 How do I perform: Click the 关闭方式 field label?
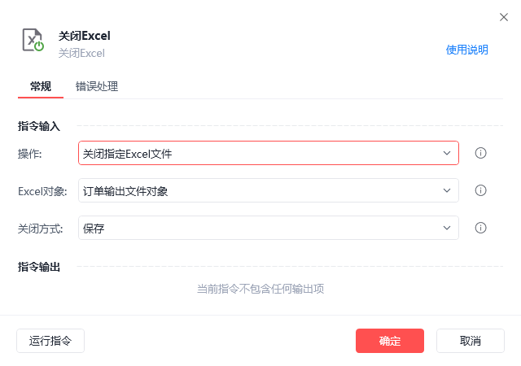[41, 228]
